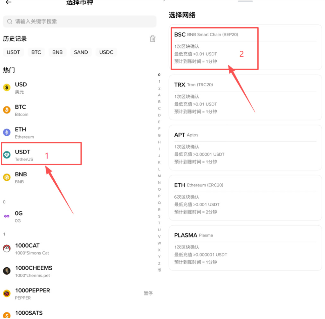Choose ETH Ethereum coin row
The image size is (325, 319).
78,133
